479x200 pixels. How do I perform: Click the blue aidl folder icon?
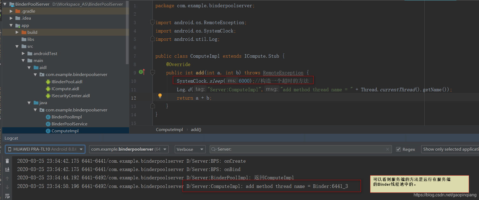36,67
